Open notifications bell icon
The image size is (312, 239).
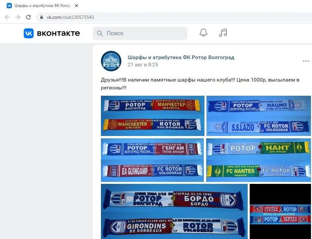[203, 33]
